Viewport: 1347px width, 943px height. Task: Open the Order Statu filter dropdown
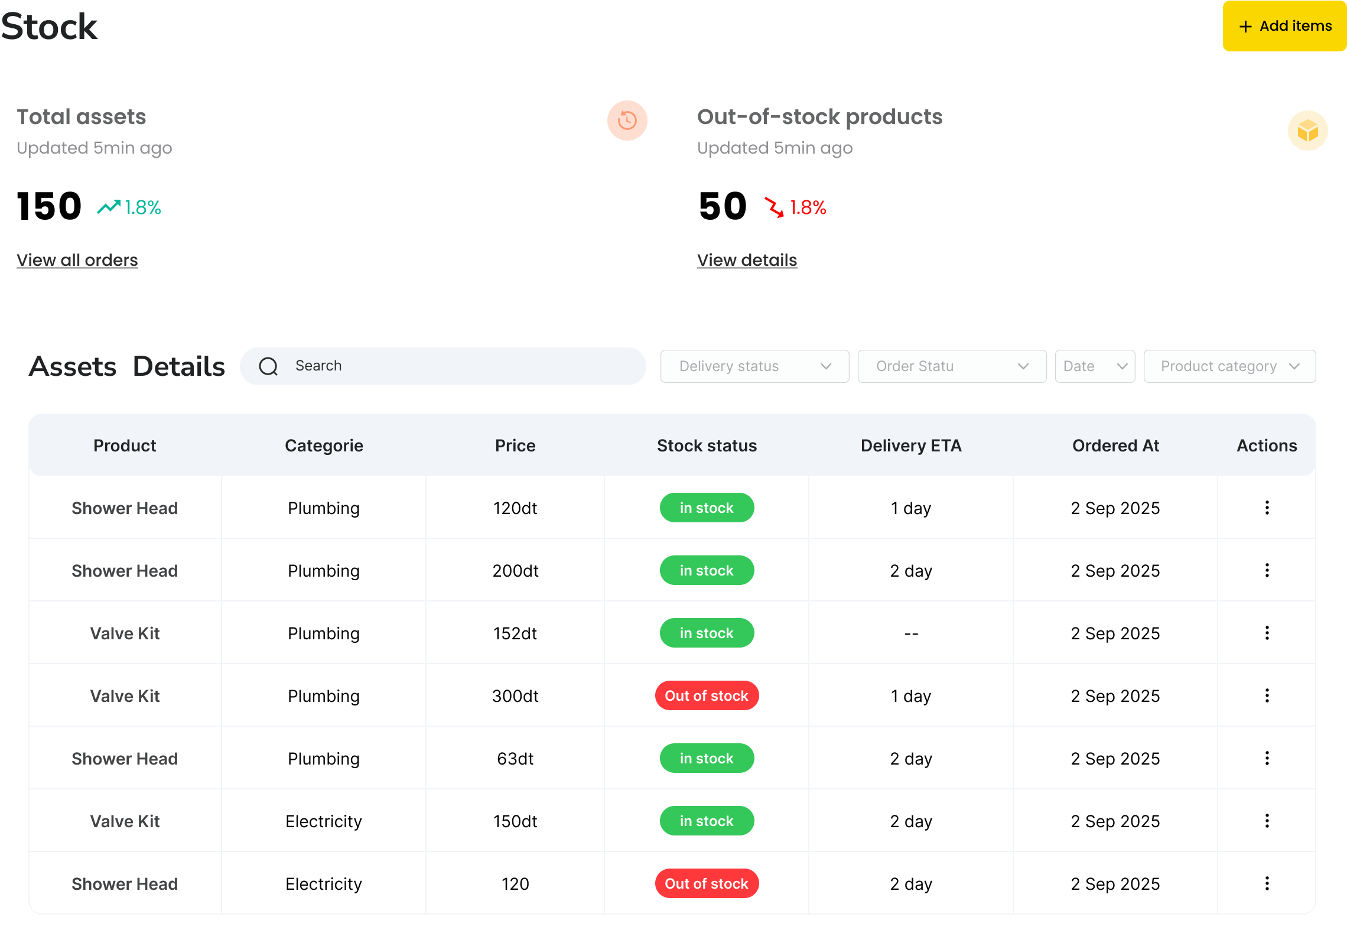(952, 366)
